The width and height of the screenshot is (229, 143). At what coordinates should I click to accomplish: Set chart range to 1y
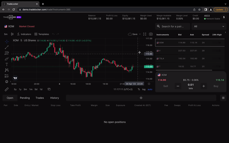coord(20,89)
